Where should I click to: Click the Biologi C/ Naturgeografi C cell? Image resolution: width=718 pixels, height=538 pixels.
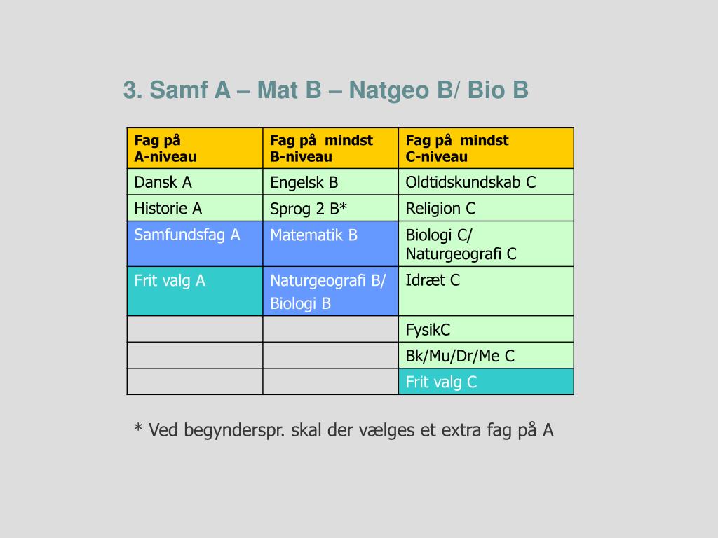pos(486,244)
